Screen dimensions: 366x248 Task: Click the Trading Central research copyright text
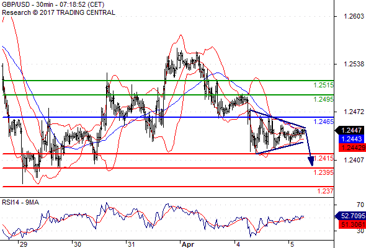58,12
